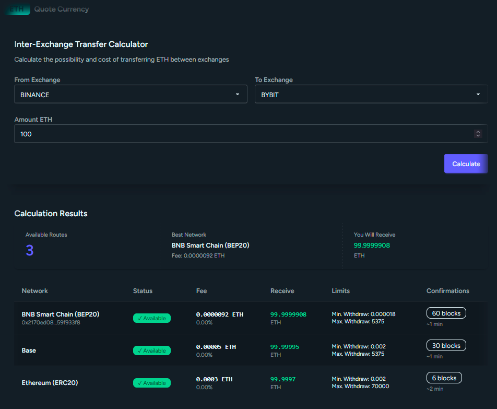This screenshot has width=497, height=409.
Task: Expand the From Exchange chevron arrow
Action: (x=238, y=94)
